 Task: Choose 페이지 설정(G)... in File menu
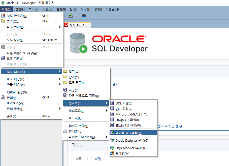pos(31,92)
